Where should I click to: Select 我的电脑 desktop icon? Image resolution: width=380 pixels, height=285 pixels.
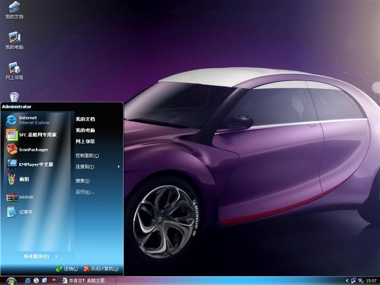[14, 40]
